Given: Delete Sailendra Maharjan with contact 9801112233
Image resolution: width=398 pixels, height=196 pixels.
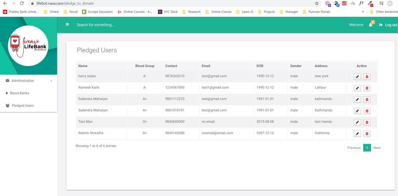Looking at the screenshot, I should [367, 100].
